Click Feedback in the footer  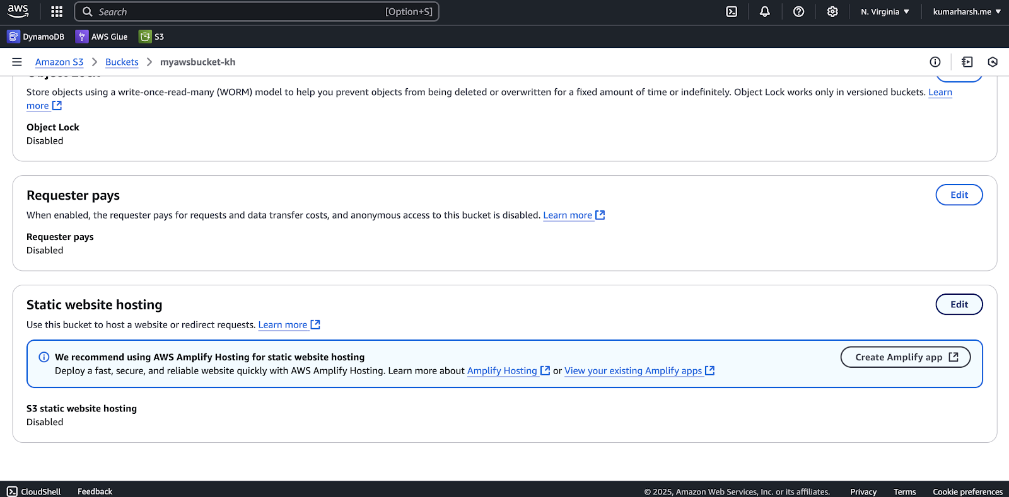(x=95, y=491)
